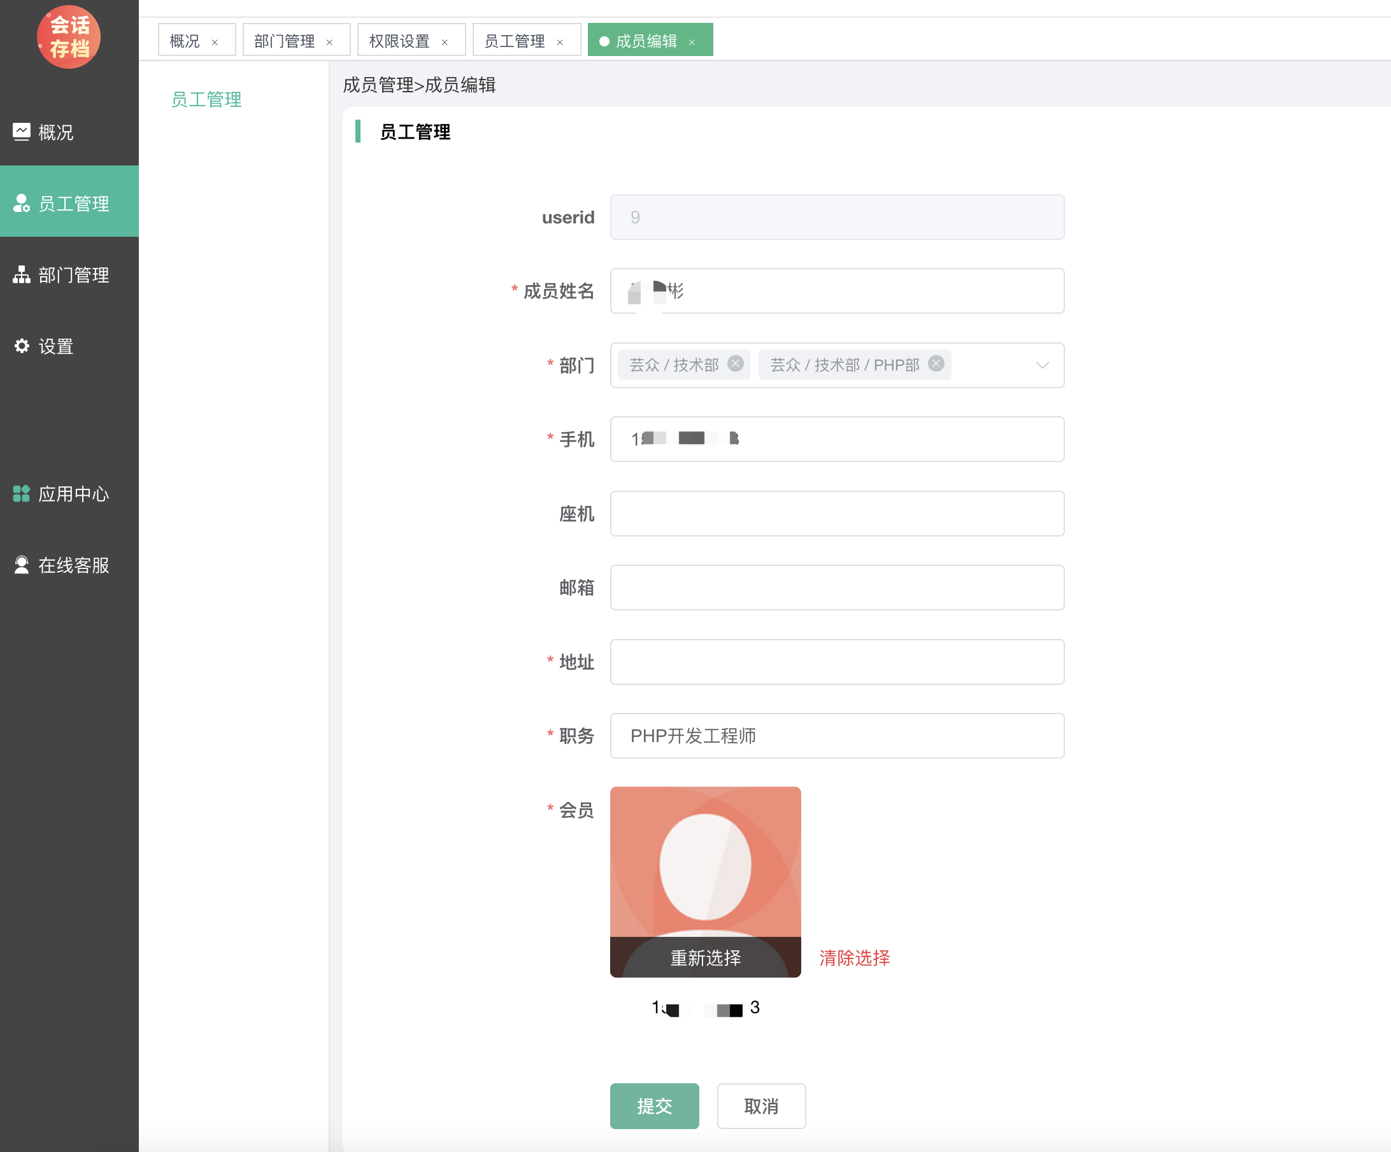The image size is (1391, 1152).
Task: Click the 取消 button
Action: (761, 1106)
